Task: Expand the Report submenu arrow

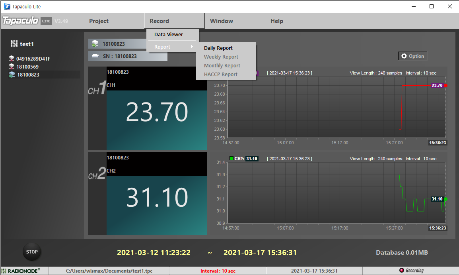Action: click(x=192, y=47)
